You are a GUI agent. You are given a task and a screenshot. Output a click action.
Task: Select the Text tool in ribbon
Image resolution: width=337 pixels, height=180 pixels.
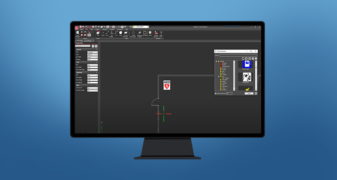tap(98, 33)
